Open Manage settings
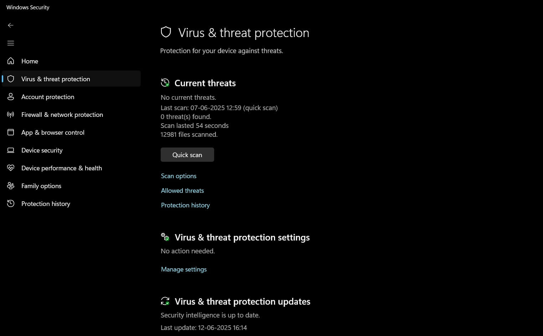This screenshot has height=336, width=543. point(183,269)
